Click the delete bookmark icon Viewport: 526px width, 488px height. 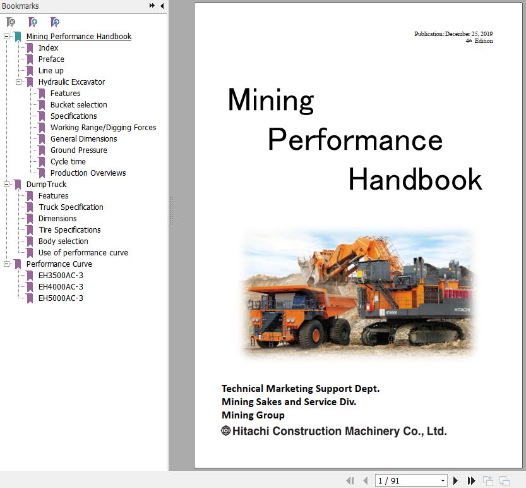tap(11, 23)
